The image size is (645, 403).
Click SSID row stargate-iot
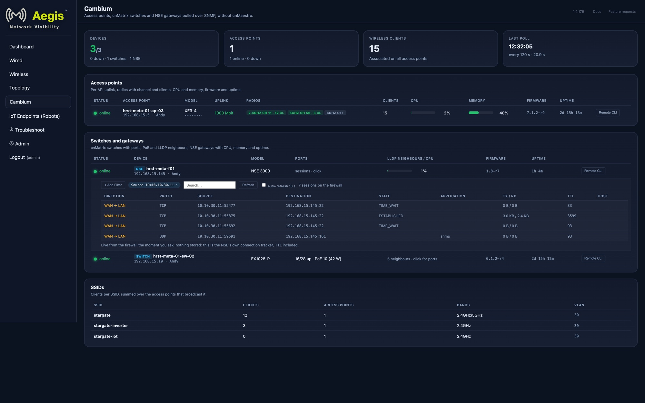coord(361,336)
